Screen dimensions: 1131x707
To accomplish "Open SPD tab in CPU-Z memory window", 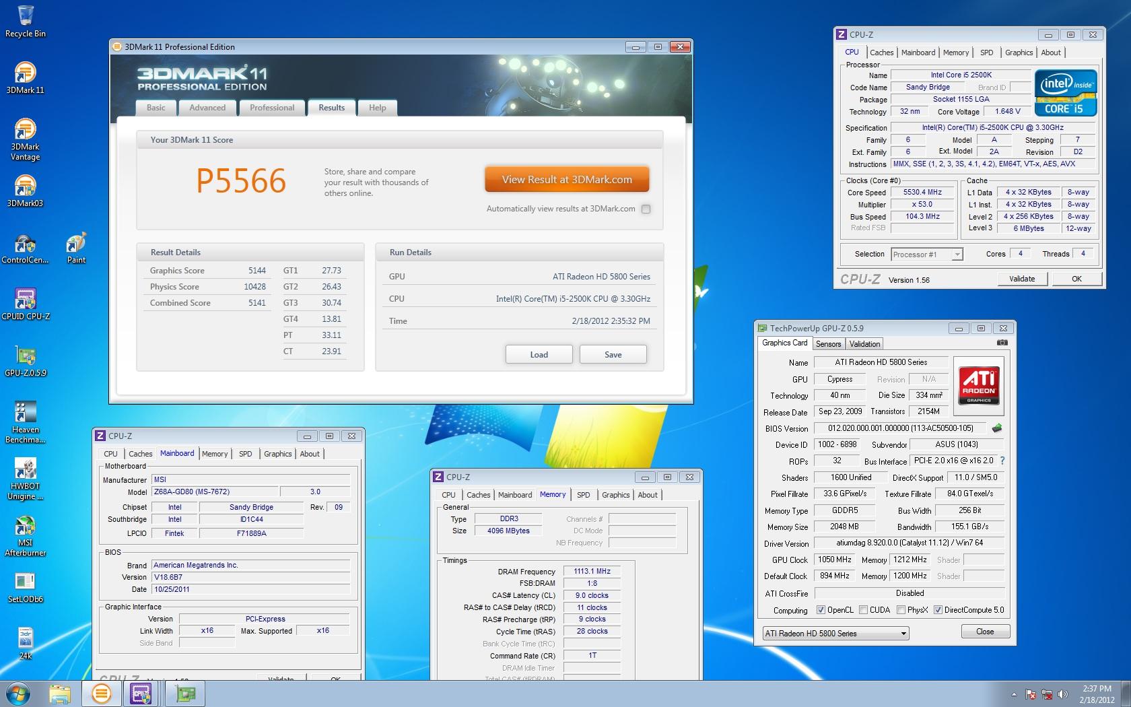I will (584, 495).
